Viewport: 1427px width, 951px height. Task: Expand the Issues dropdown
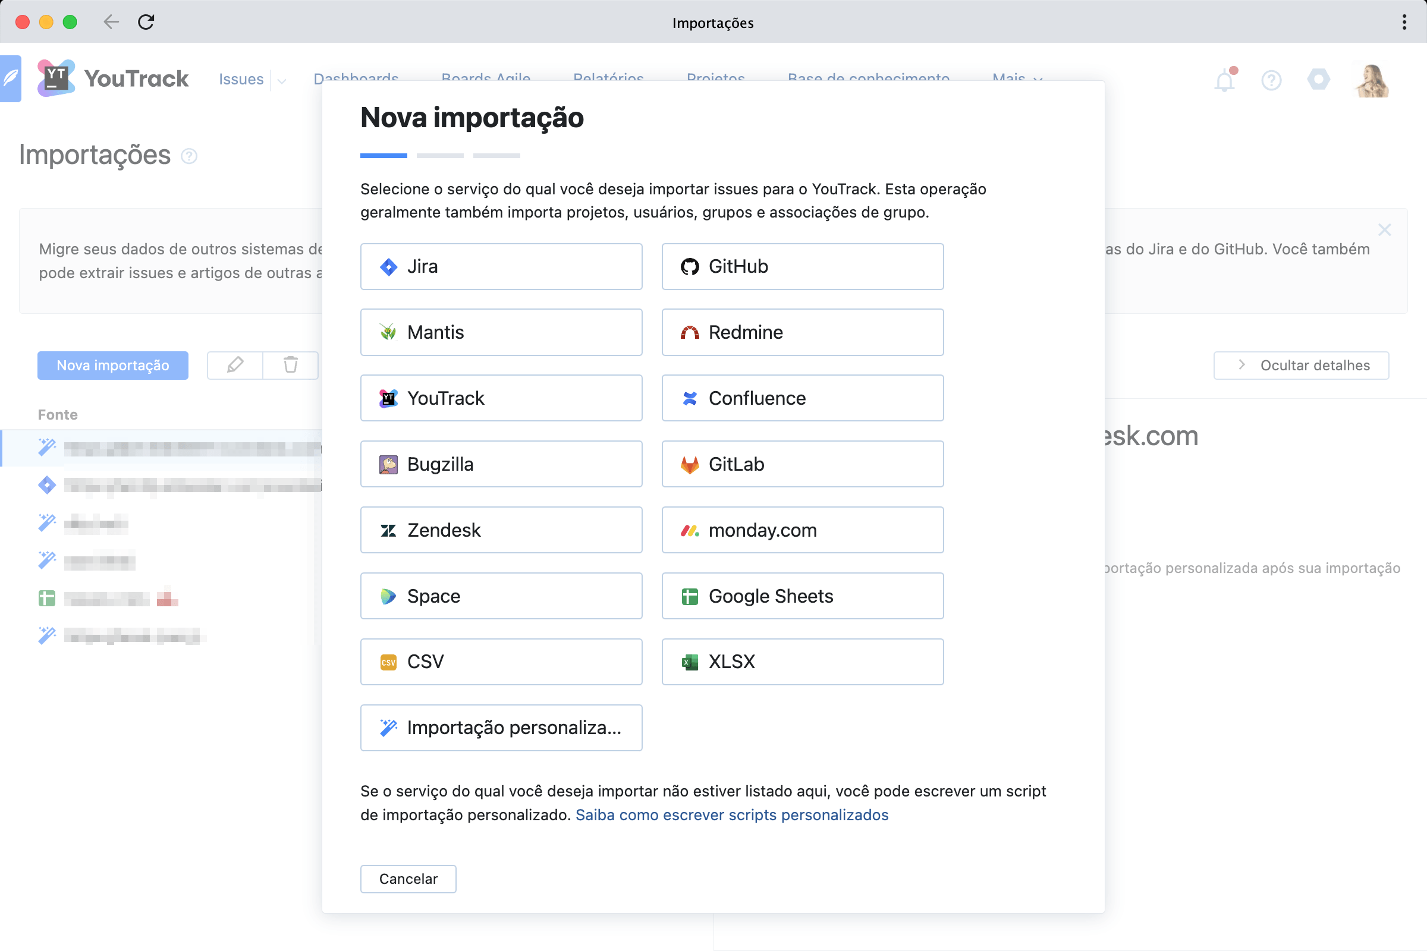[x=280, y=80]
